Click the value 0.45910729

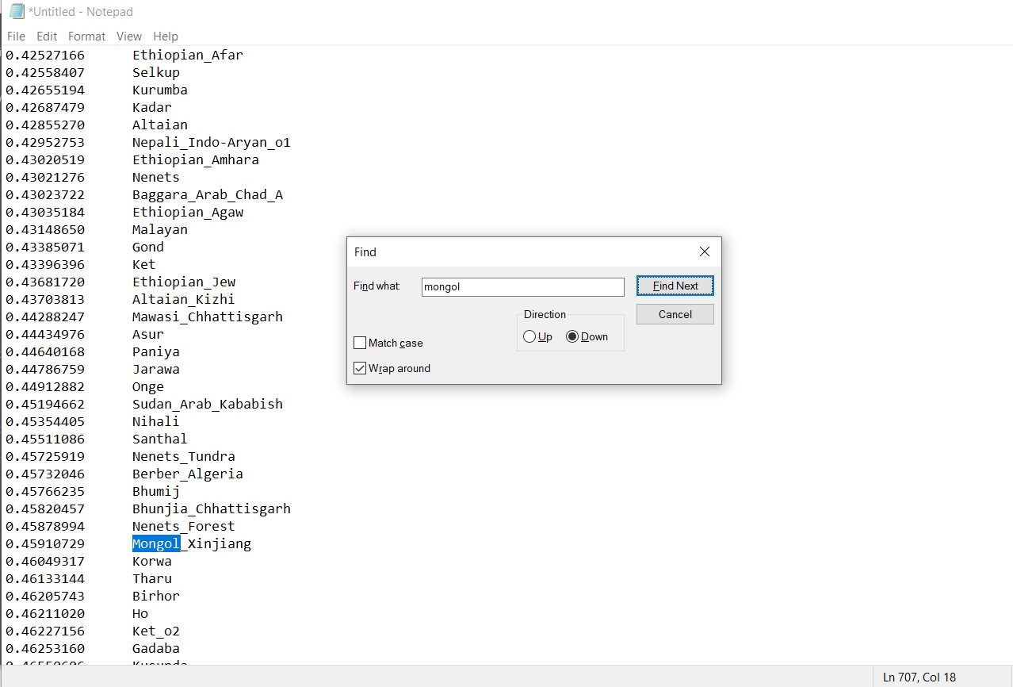click(x=45, y=544)
